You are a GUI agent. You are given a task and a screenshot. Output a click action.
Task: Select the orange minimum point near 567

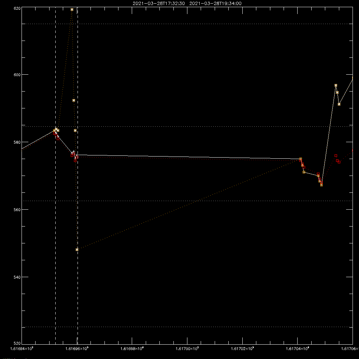point(321,185)
